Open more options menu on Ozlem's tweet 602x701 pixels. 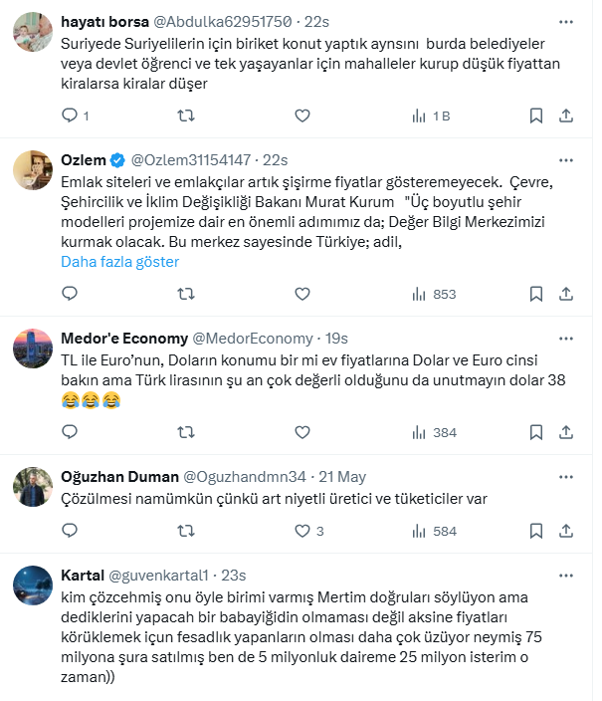[566, 159]
